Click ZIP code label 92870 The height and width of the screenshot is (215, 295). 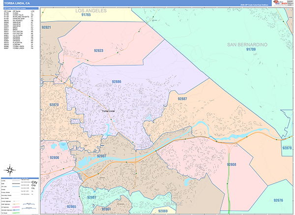coord(54,105)
